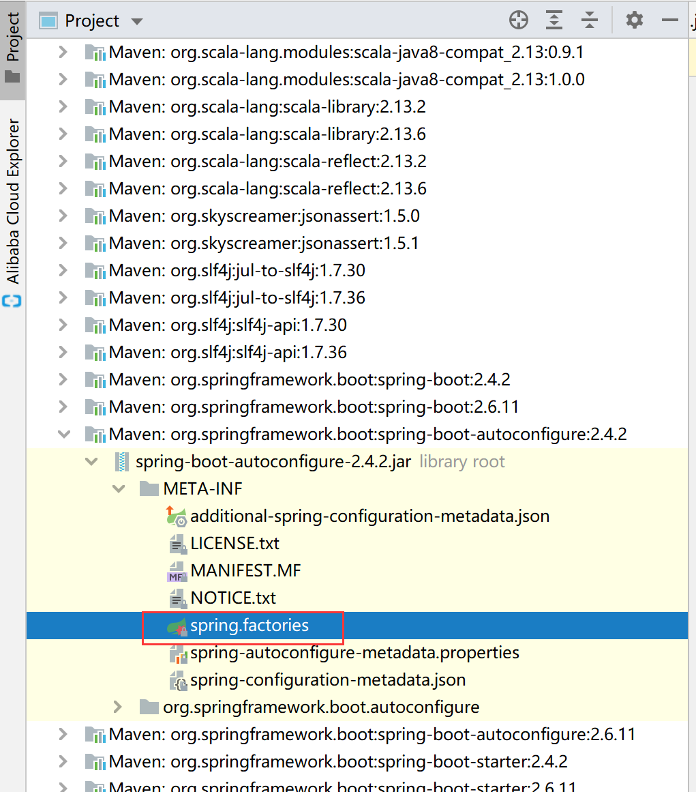Select org.springframework.boot.autoconfigure package row
The height and width of the screenshot is (792, 696).
coord(357,707)
